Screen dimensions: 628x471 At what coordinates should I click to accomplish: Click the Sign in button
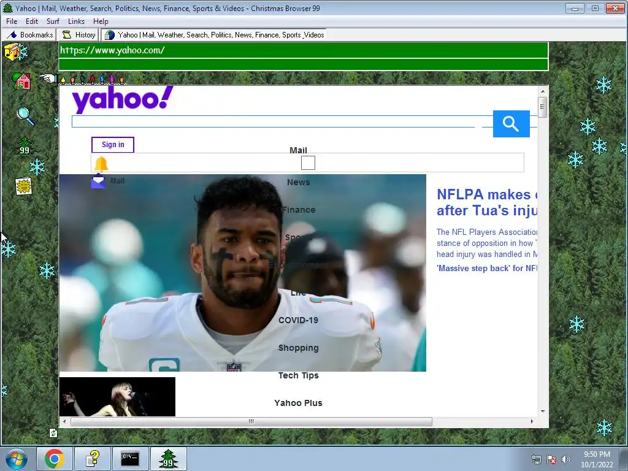[x=113, y=145]
